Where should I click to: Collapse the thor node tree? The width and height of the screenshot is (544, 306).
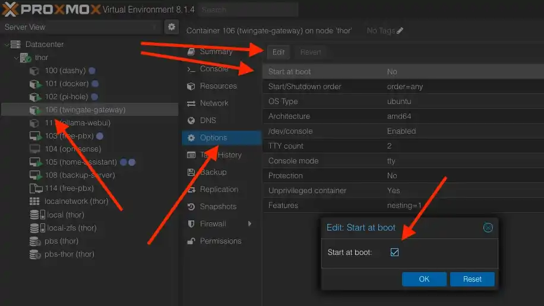(16, 58)
